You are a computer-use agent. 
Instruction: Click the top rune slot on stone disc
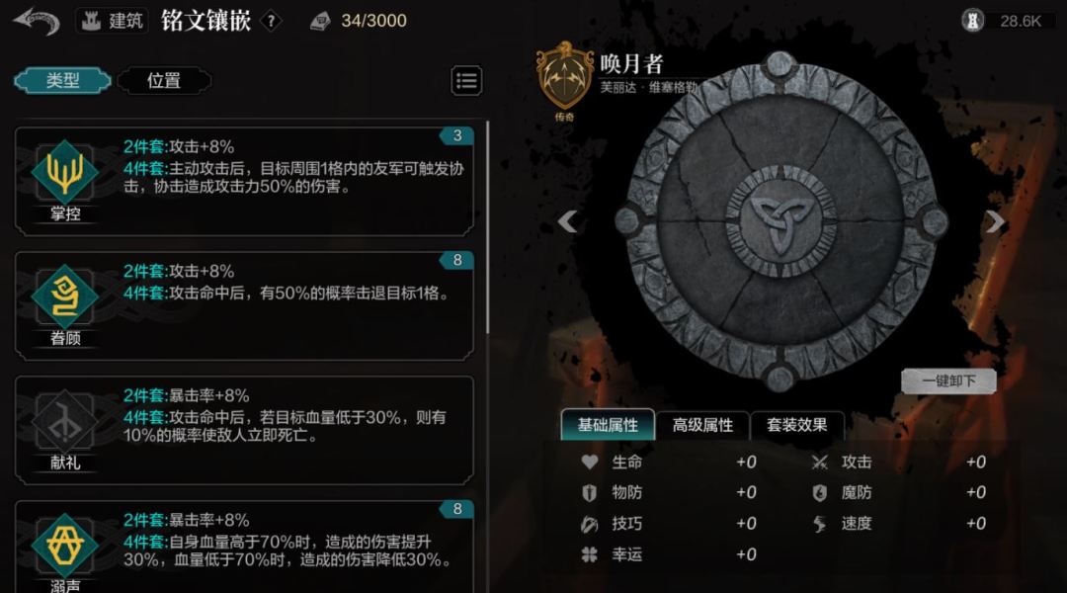[780, 66]
